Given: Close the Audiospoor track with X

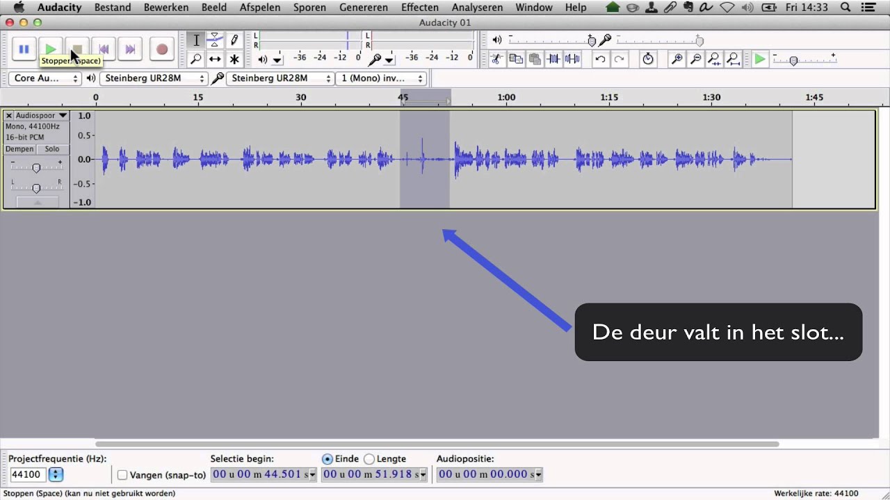Looking at the screenshot, I should (x=9, y=115).
